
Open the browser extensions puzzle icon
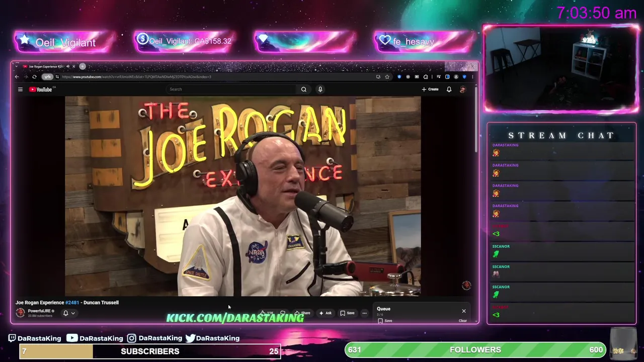point(426,77)
